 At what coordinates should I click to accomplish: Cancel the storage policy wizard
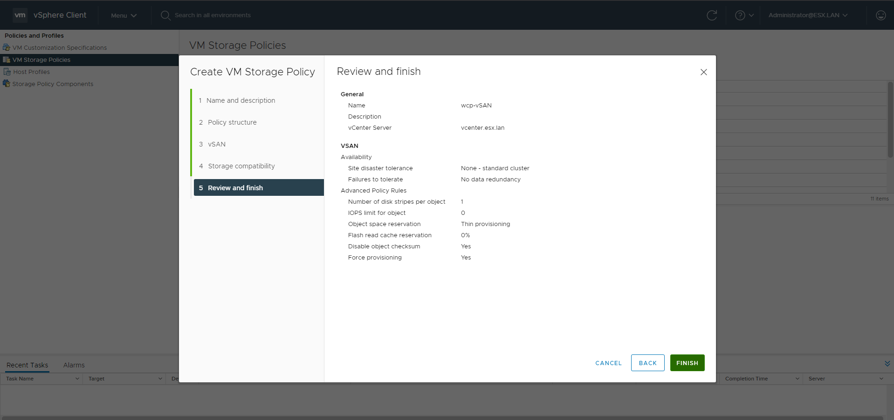608,363
